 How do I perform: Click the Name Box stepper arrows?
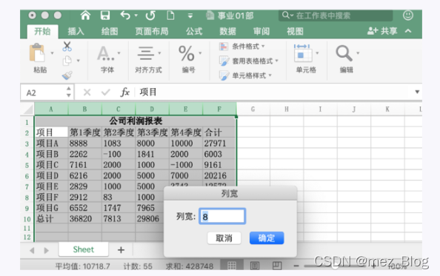tap(68, 92)
